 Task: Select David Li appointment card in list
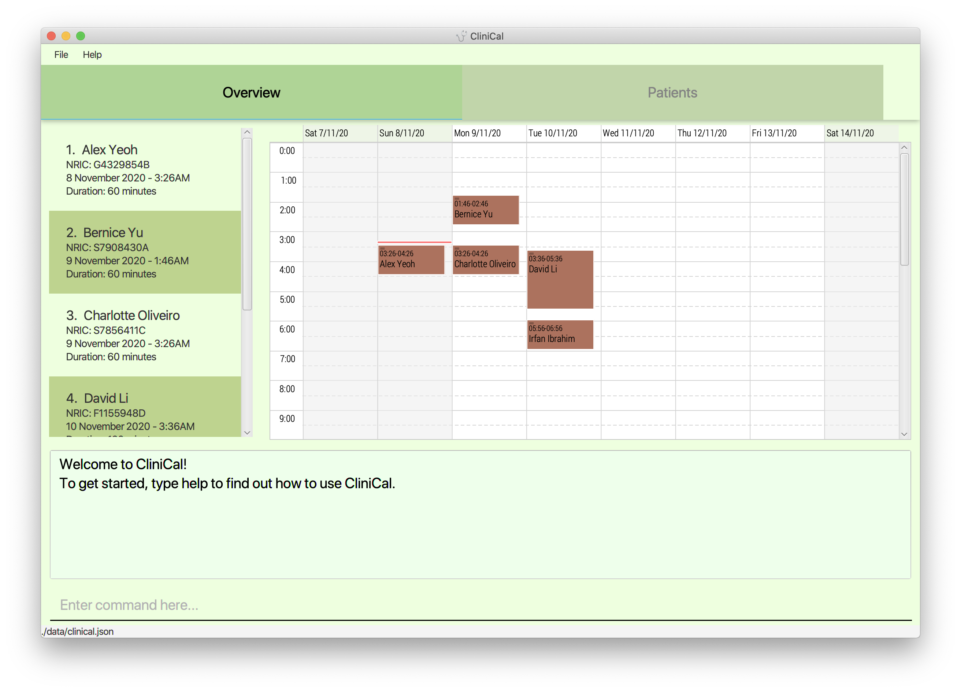145,406
